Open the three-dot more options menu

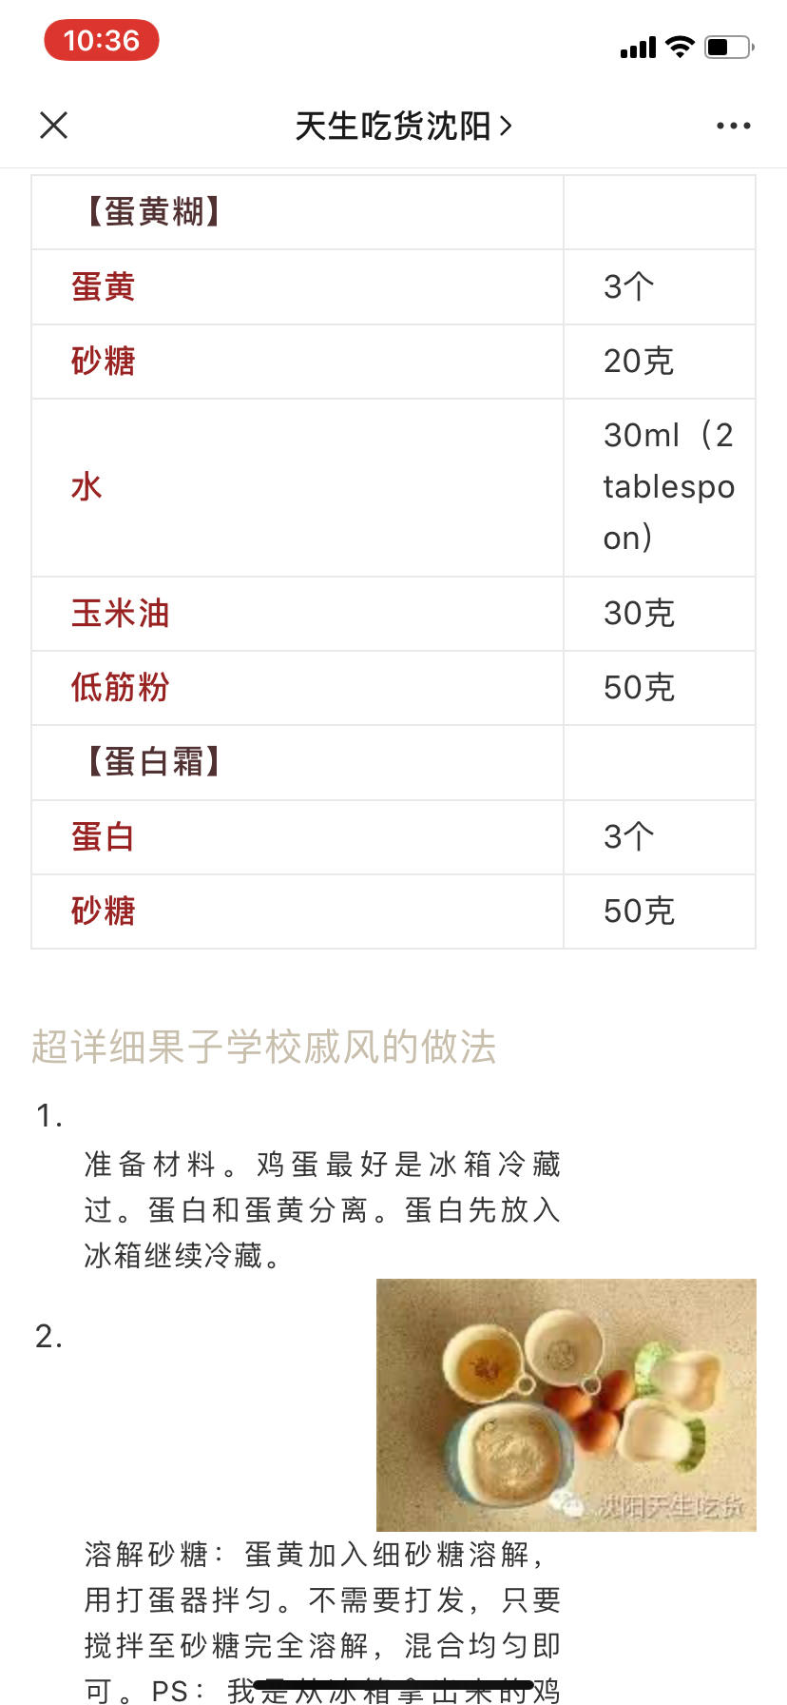pyautogui.click(x=733, y=126)
